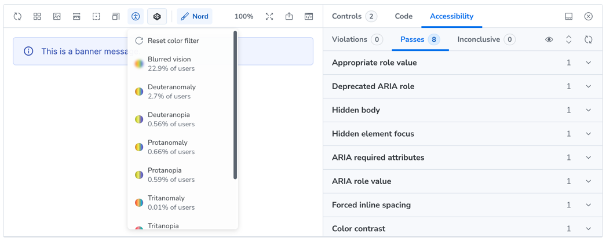
Task: Open the Nord theme selector
Action: (x=195, y=16)
